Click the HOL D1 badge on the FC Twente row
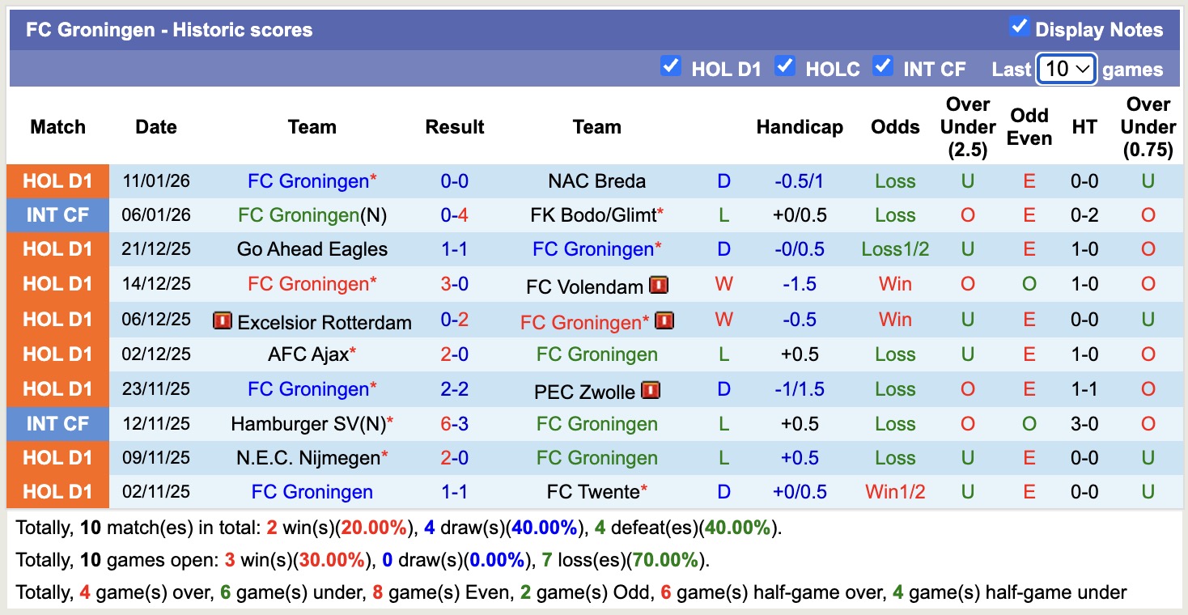Viewport: 1188px width, 615px height. (x=57, y=491)
